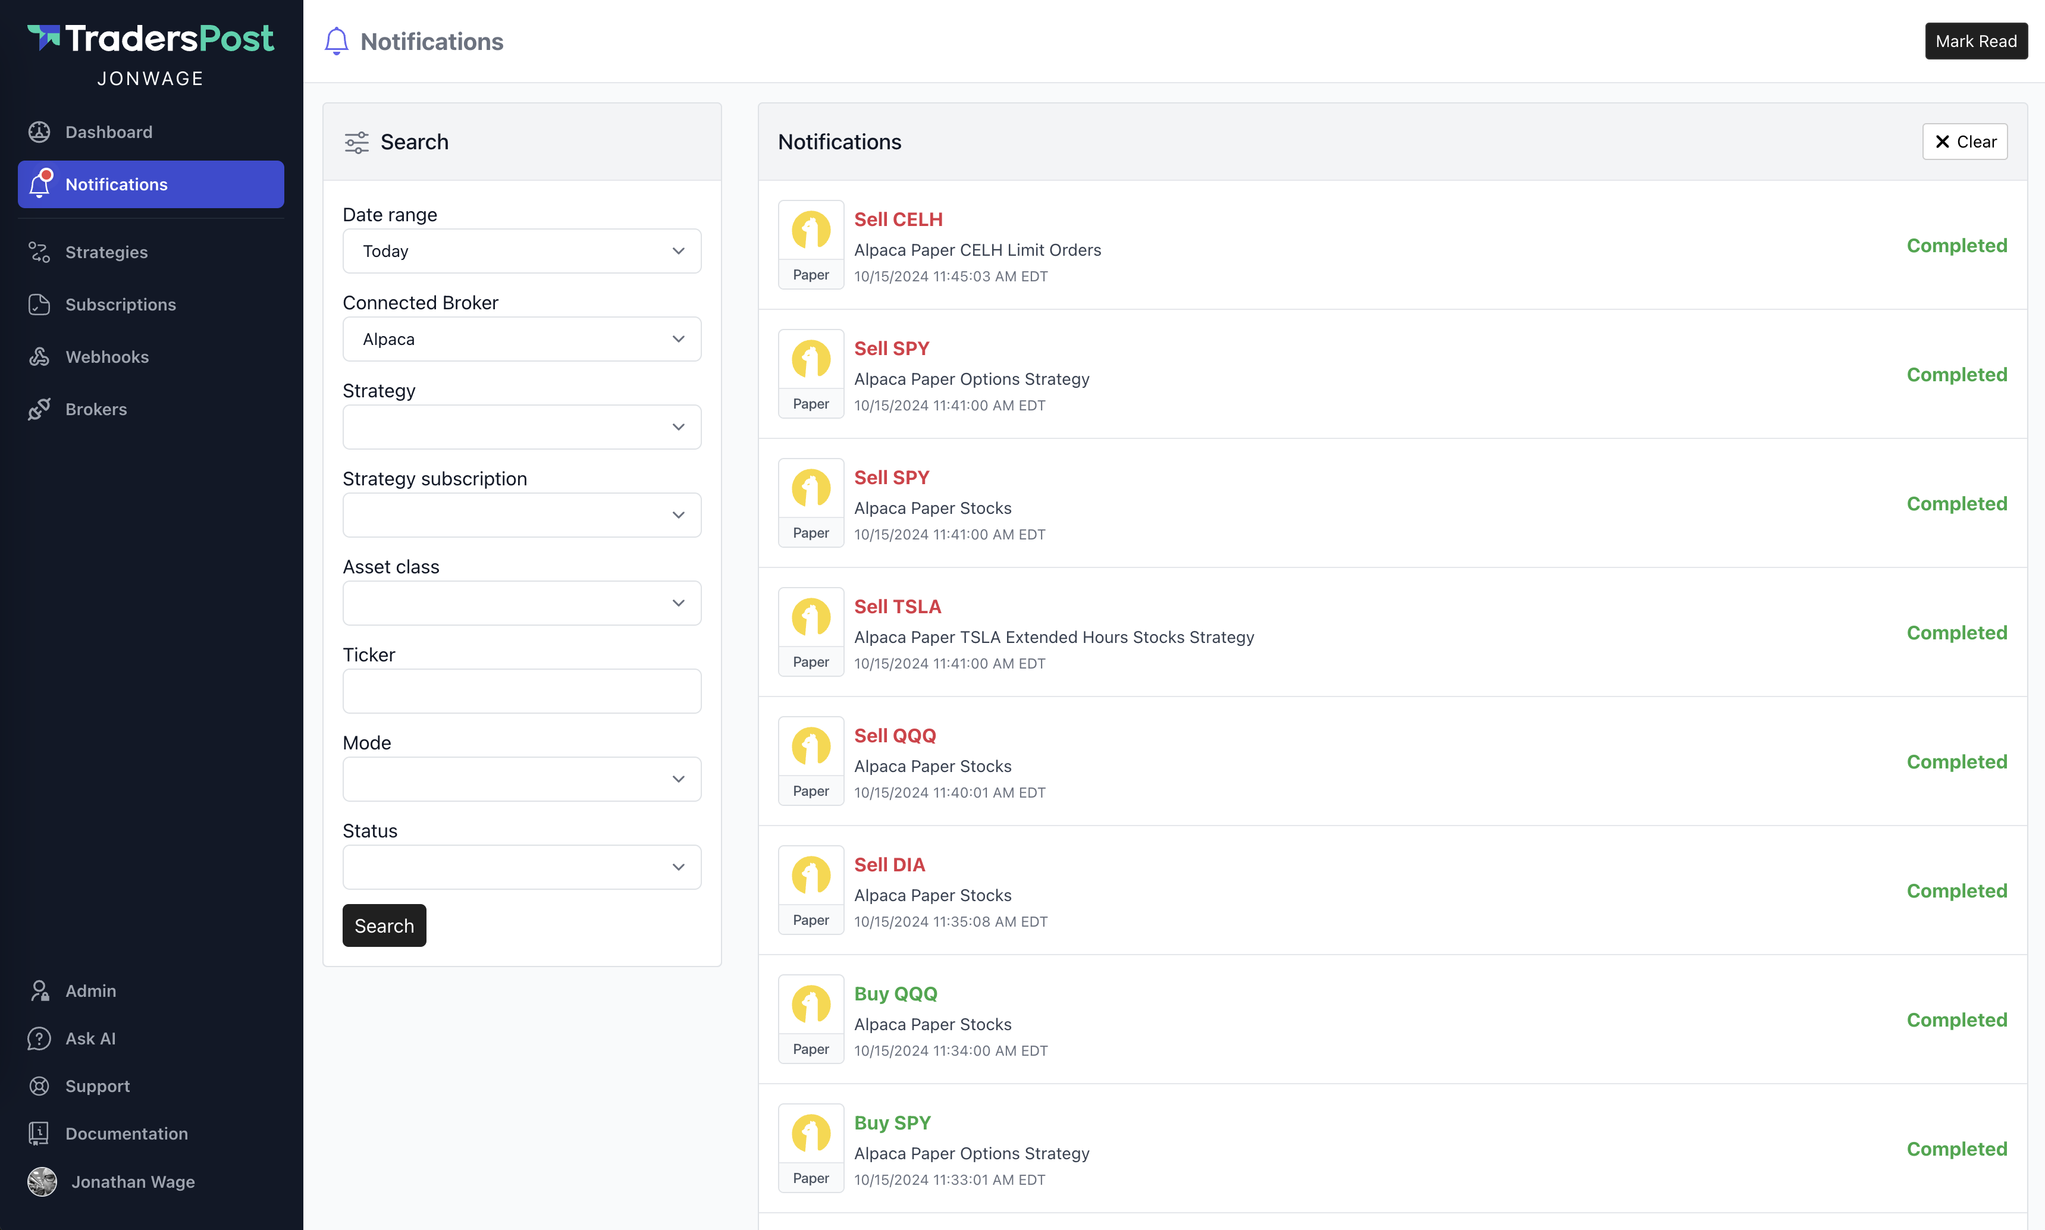Expand the Strategy dropdown
This screenshot has width=2045, height=1230.
pyautogui.click(x=522, y=427)
